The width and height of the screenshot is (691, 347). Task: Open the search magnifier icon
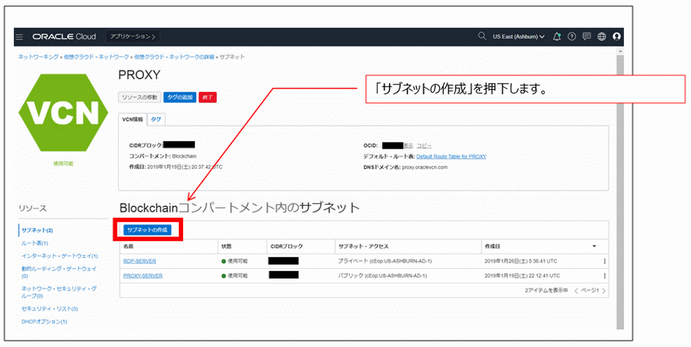pyautogui.click(x=482, y=36)
